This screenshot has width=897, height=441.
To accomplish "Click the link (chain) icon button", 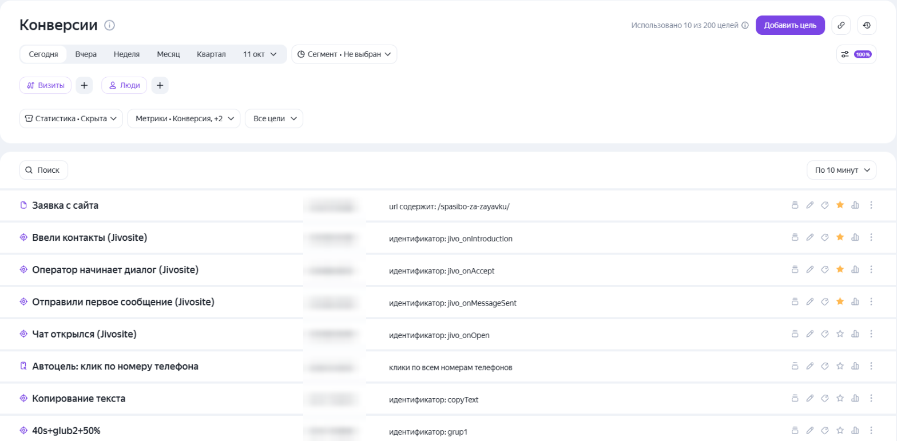I will (841, 25).
